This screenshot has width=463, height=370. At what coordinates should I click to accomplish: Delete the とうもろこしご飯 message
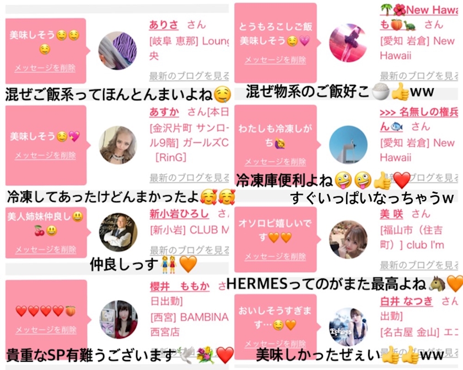pos(275,60)
